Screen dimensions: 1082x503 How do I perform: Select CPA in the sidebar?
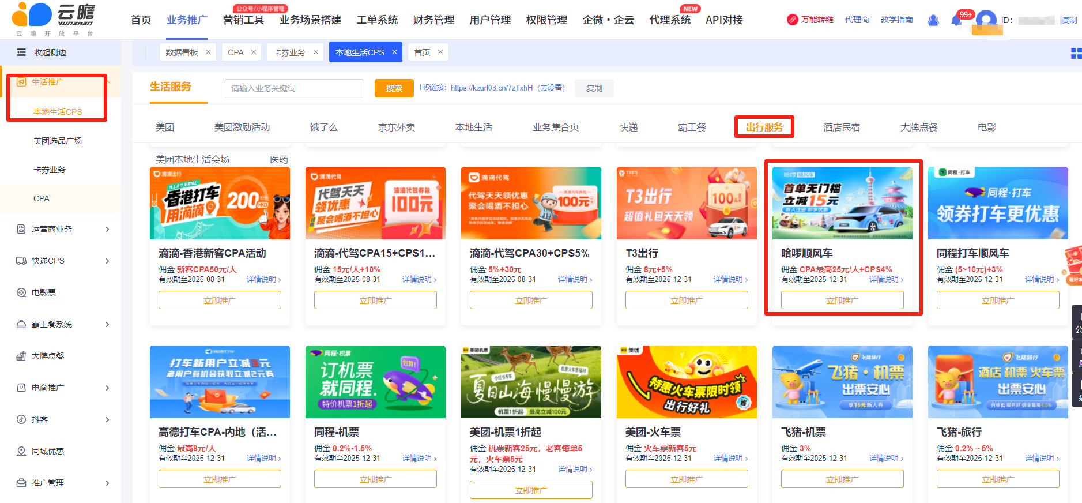[x=42, y=198]
